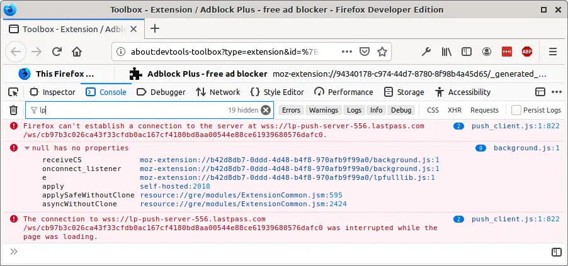
Task: Open site information icon in address bar
Action: 121,52
